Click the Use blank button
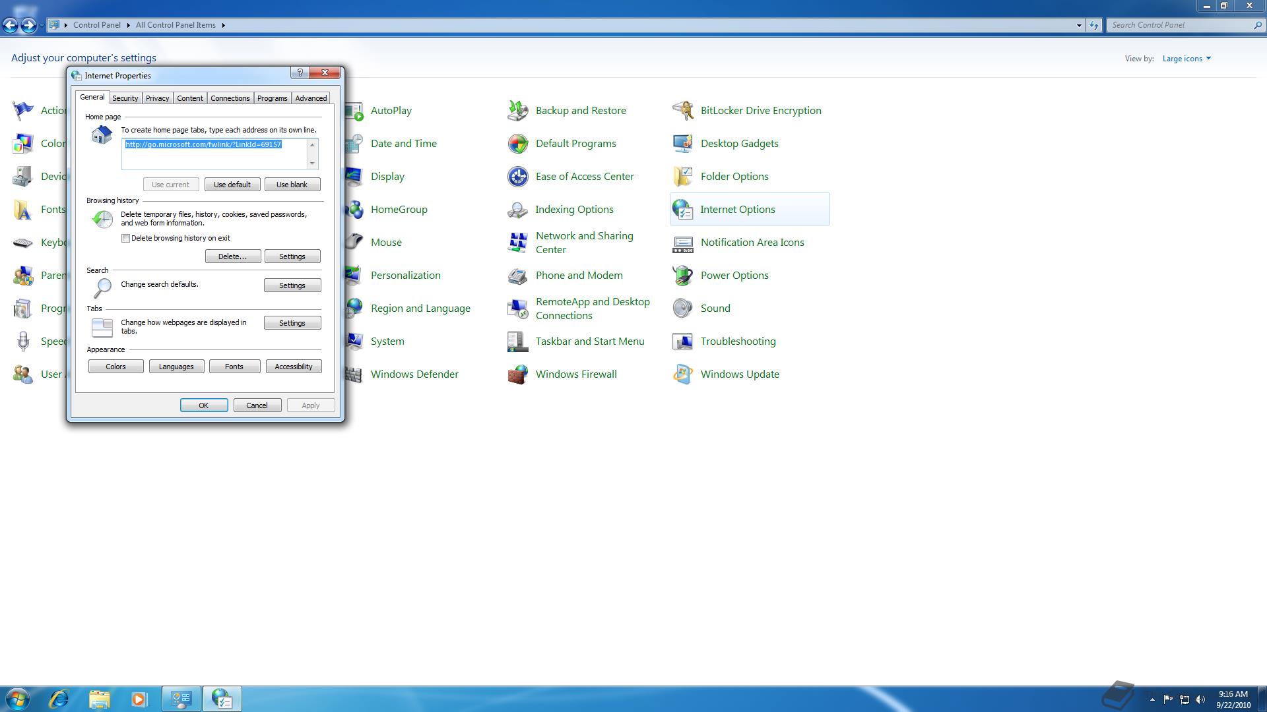 [292, 185]
